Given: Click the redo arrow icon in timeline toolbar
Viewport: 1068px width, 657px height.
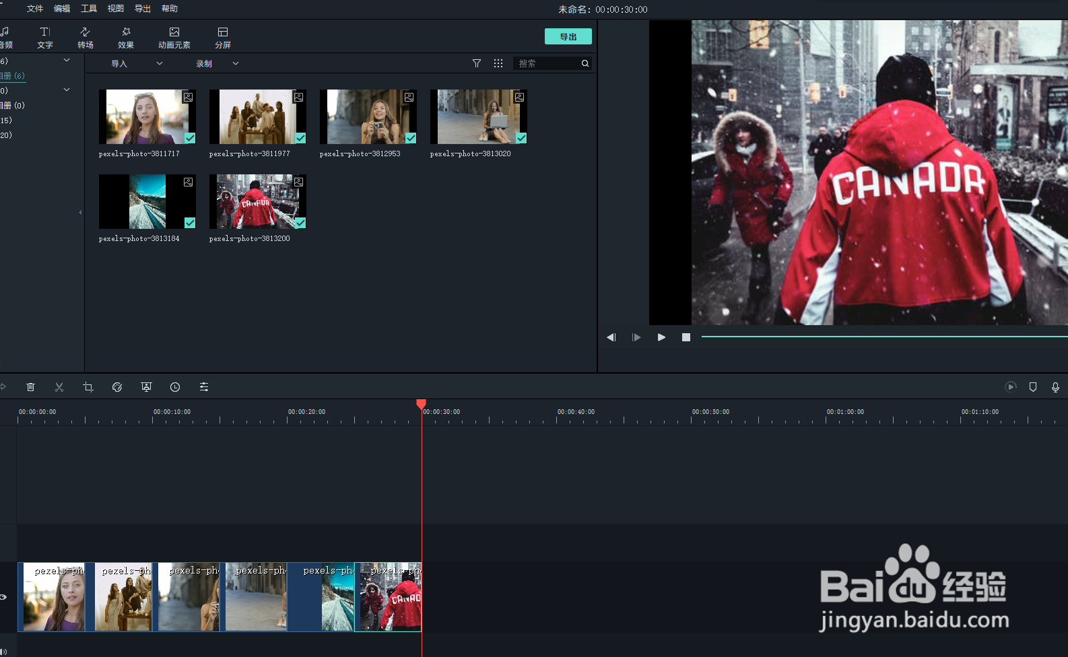Looking at the screenshot, I should tap(3, 386).
